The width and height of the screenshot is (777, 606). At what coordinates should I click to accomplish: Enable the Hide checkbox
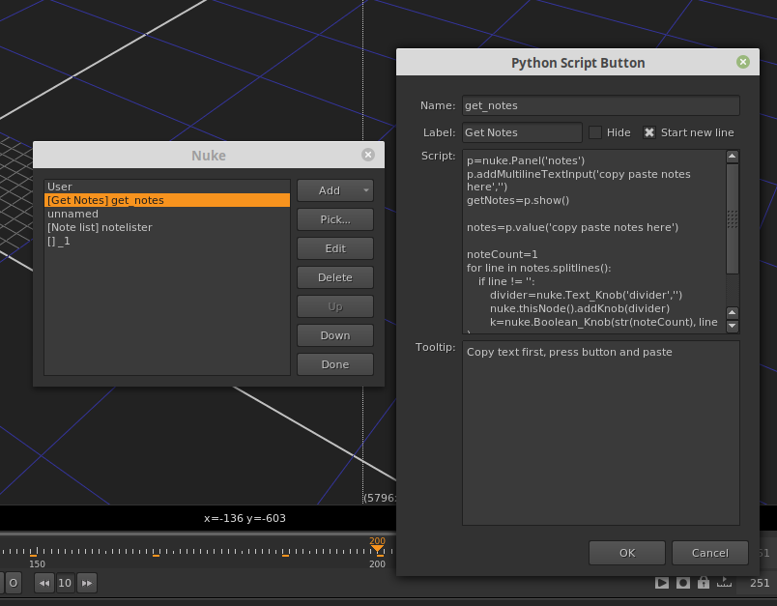595,132
